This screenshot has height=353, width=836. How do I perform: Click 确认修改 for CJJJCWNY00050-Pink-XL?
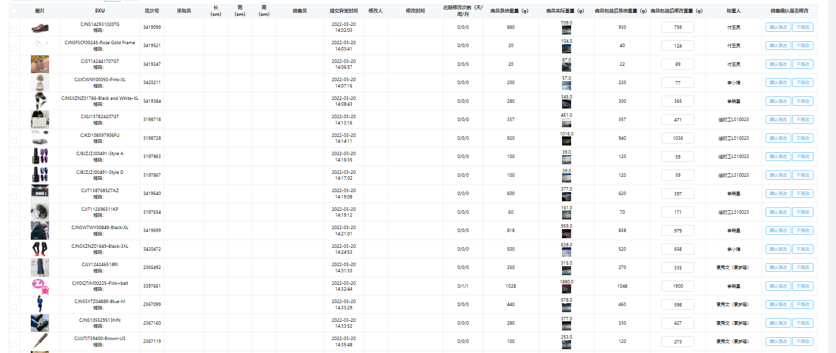click(x=778, y=83)
